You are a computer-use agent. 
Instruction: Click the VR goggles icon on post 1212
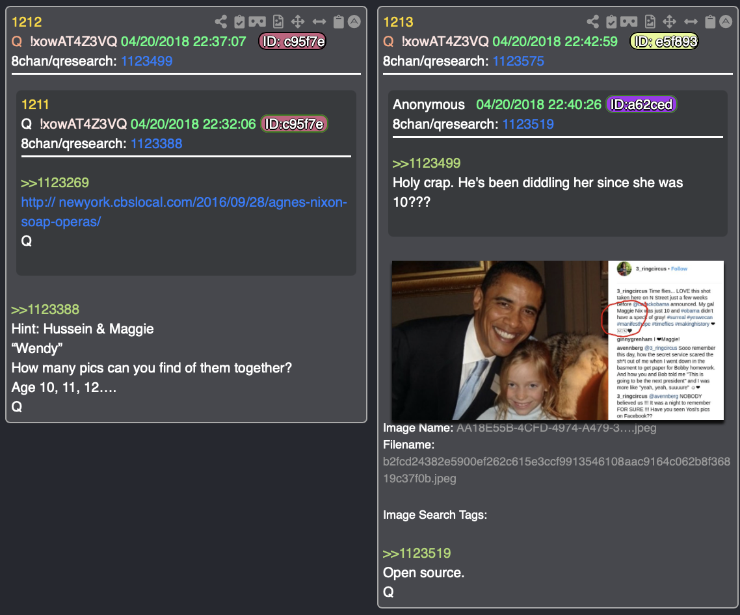click(x=258, y=21)
